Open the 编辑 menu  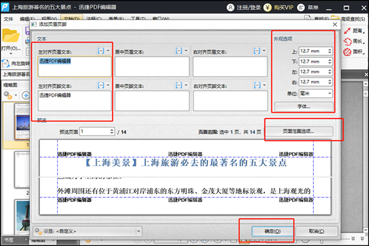27,19
